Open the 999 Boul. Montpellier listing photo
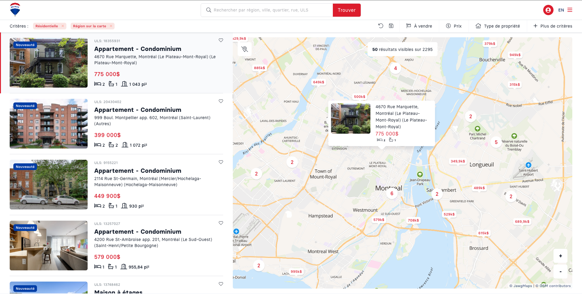Screen dimensions: 582x294 point(48,124)
